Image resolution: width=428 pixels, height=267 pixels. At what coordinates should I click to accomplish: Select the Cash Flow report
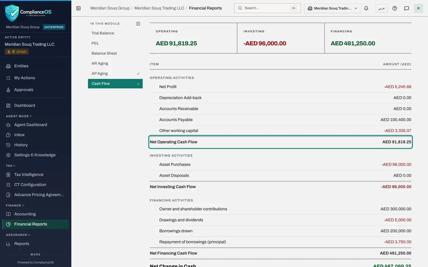pyautogui.click(x=115, y=83)
